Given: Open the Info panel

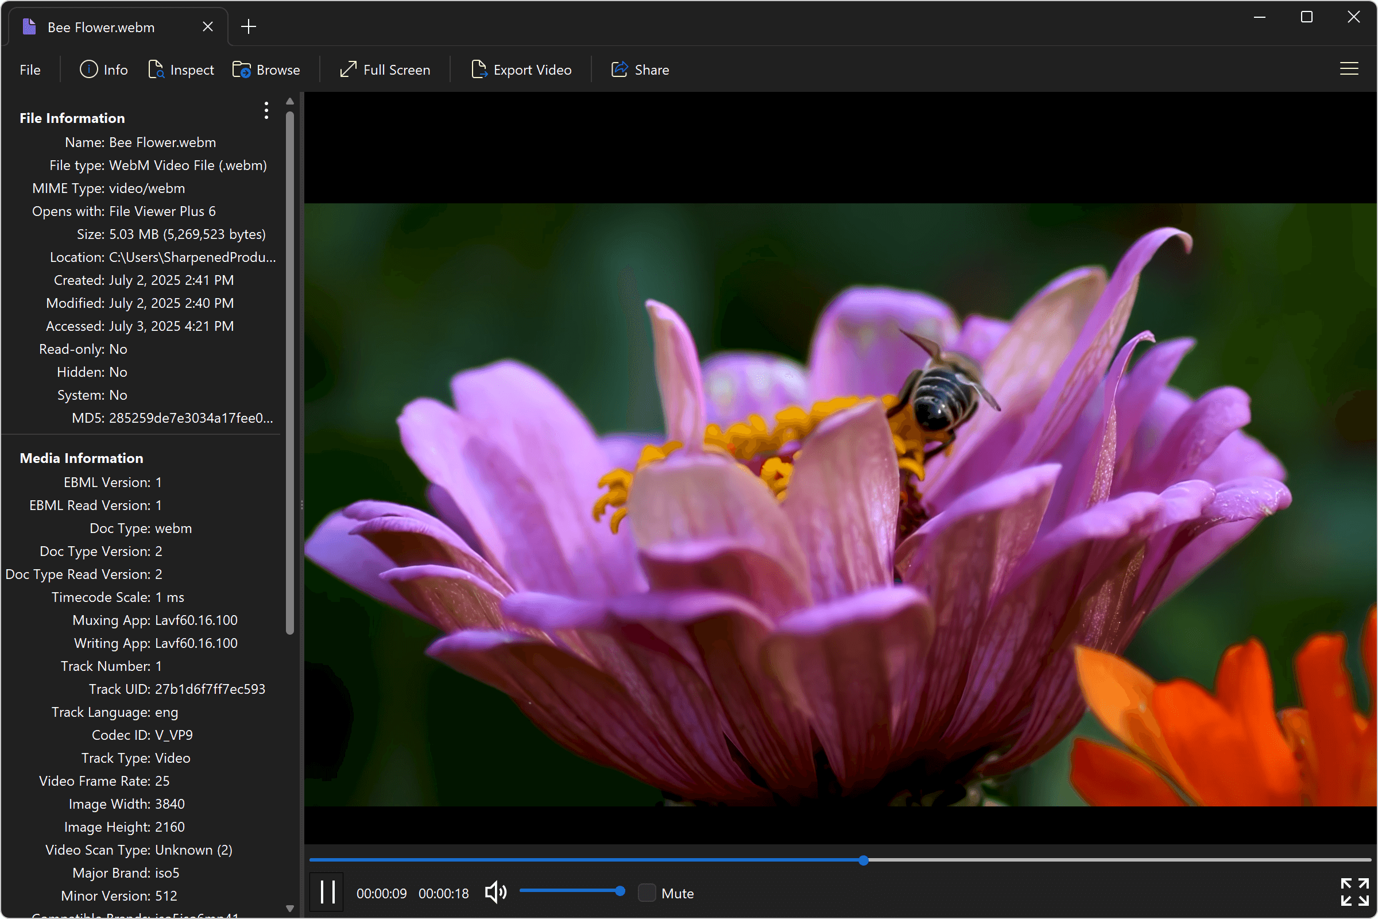Looking at the screenshot, I should coord(104,69).
